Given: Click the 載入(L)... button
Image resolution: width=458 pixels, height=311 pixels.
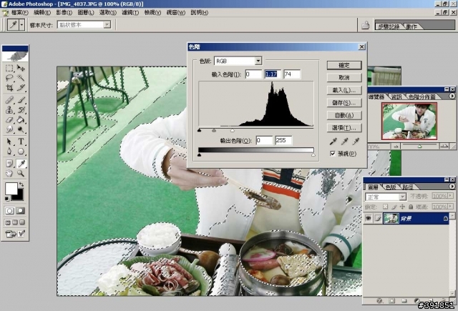Looking at the screenshot, I should [344, 90].
